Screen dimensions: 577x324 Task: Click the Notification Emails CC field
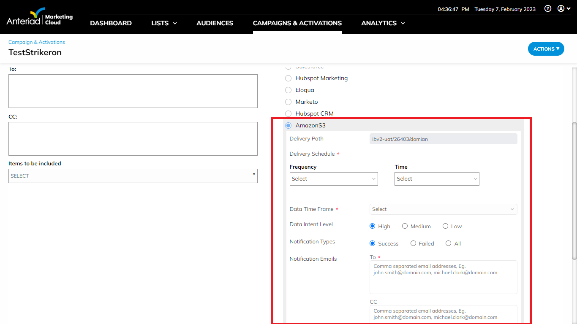click(x=443, y=314)
